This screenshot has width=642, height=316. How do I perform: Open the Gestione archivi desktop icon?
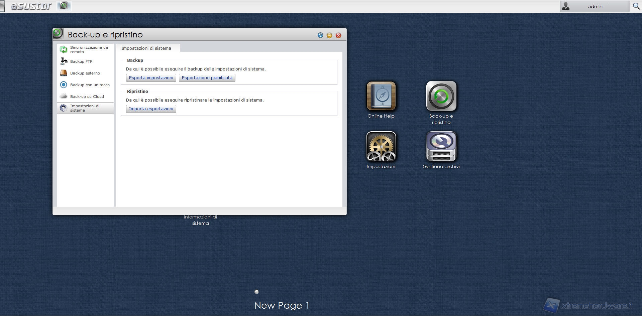click(x=441, y=147)
